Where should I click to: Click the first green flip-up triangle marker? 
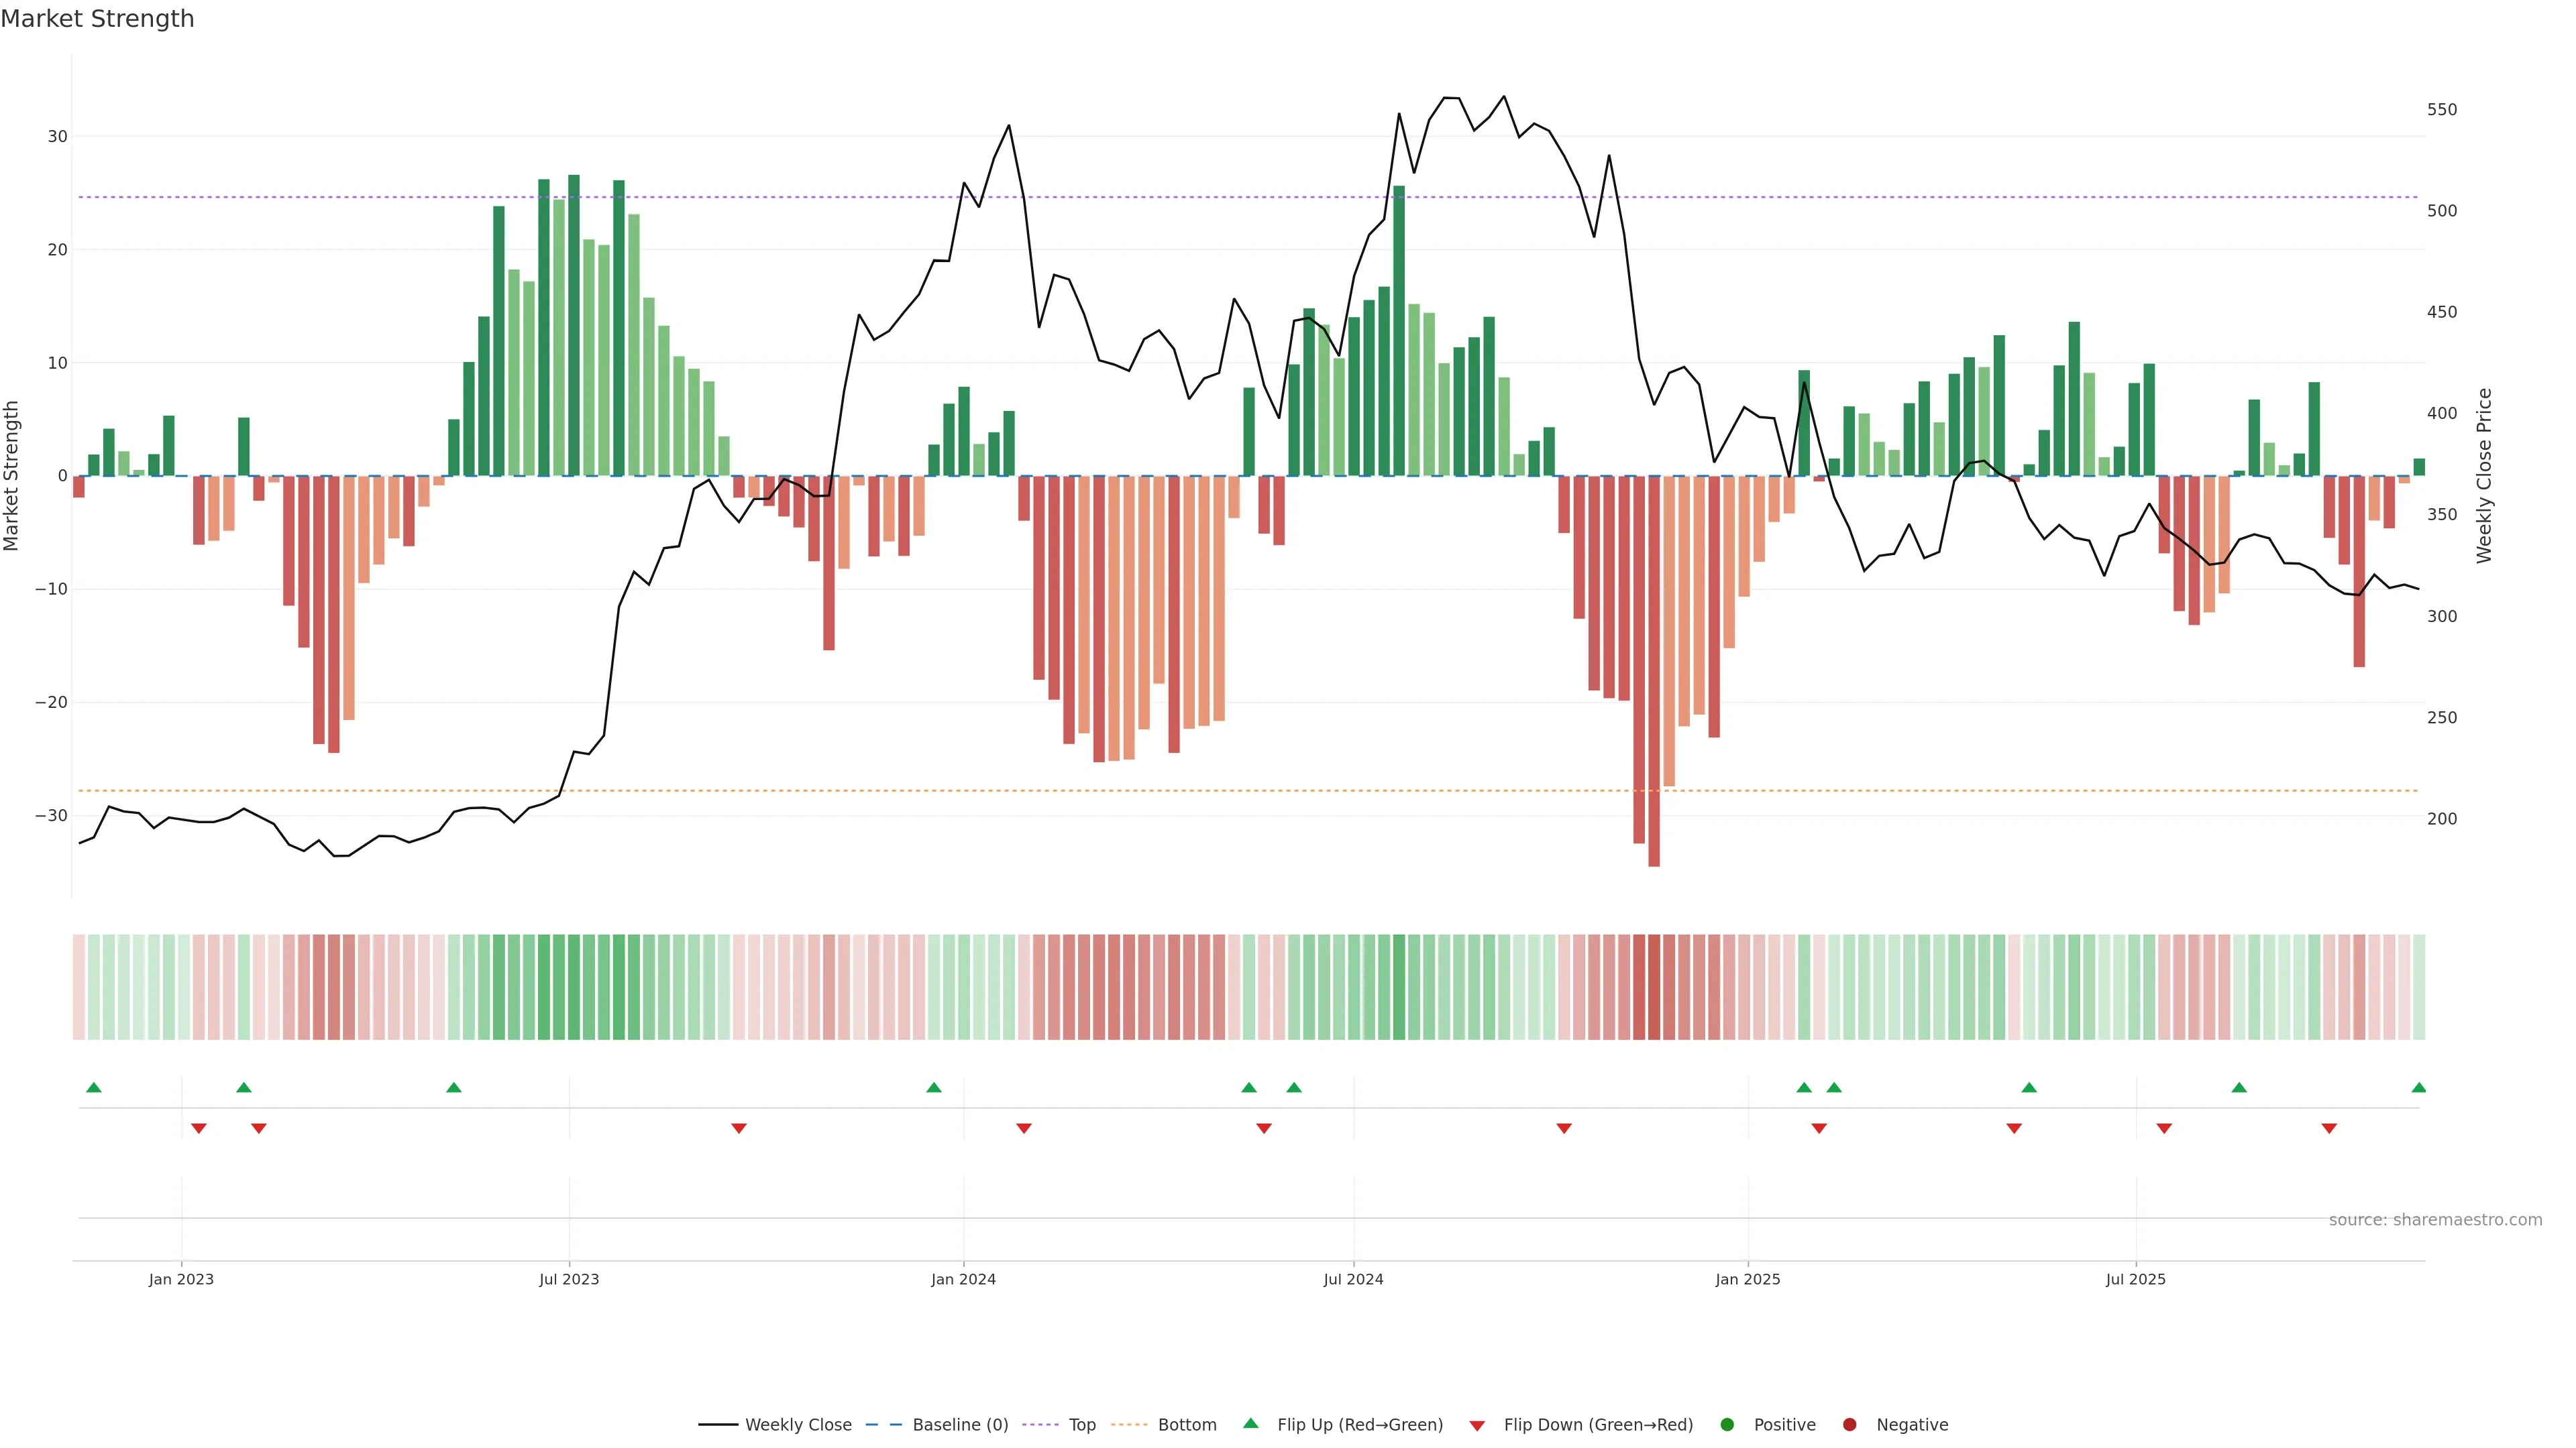[x=94, y=1087]
